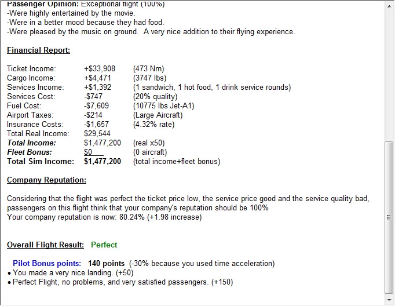Click the scrollbar up arrow
The width and height of the screenshot is (395, 306).
pyautogui.click(x=389, y=6)
